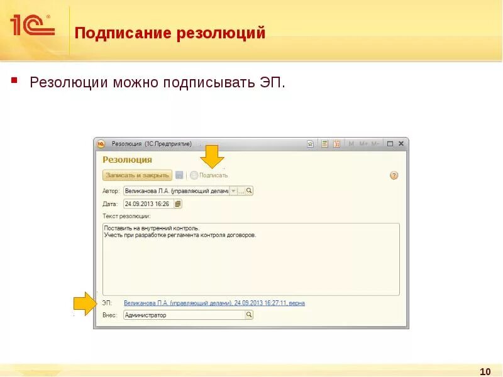Open the calculator icon in title bar
Viewport: 503px width, 377px height.
point(324,144)
